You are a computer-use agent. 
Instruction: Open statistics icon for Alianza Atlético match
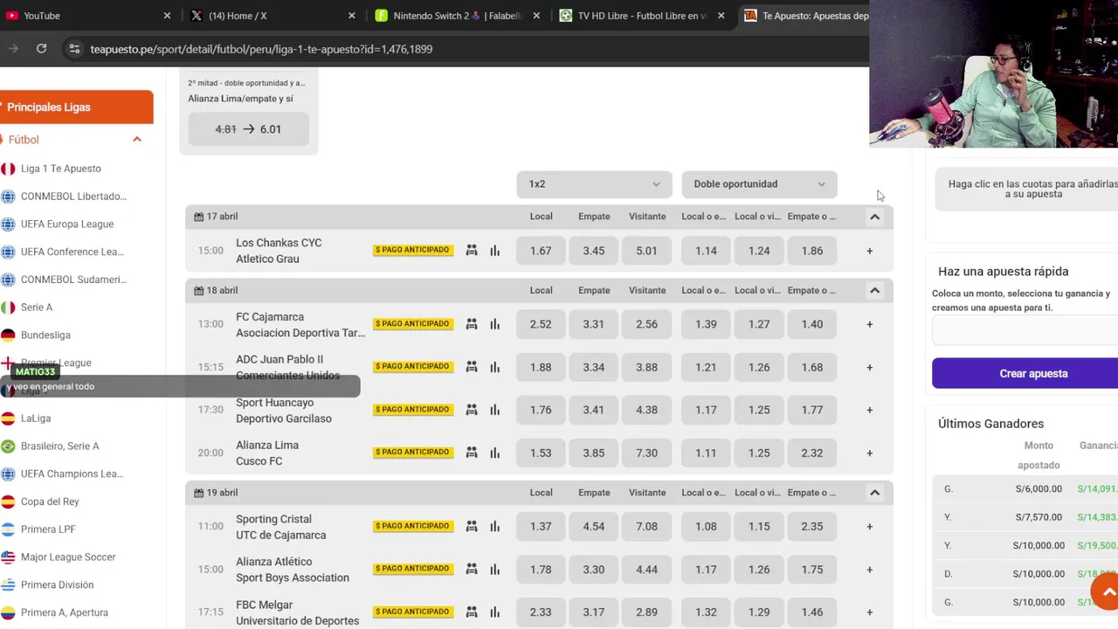495,569
